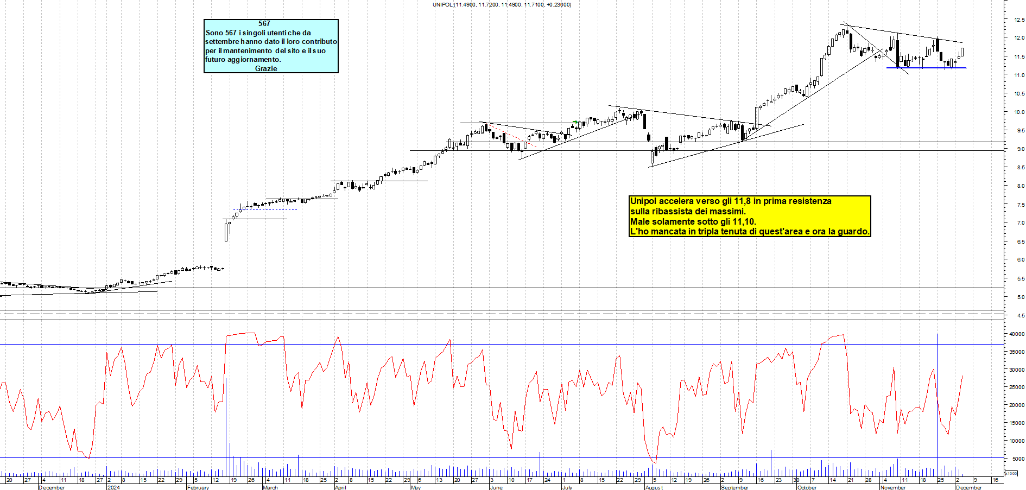1026x490 pixels.
Task: Click the 11.0 price axis label
Action: pos(1019,75)
